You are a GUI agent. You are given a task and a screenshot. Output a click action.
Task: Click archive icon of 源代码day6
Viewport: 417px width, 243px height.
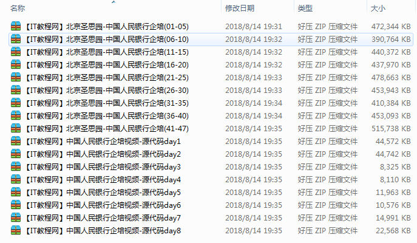[16, 205]
